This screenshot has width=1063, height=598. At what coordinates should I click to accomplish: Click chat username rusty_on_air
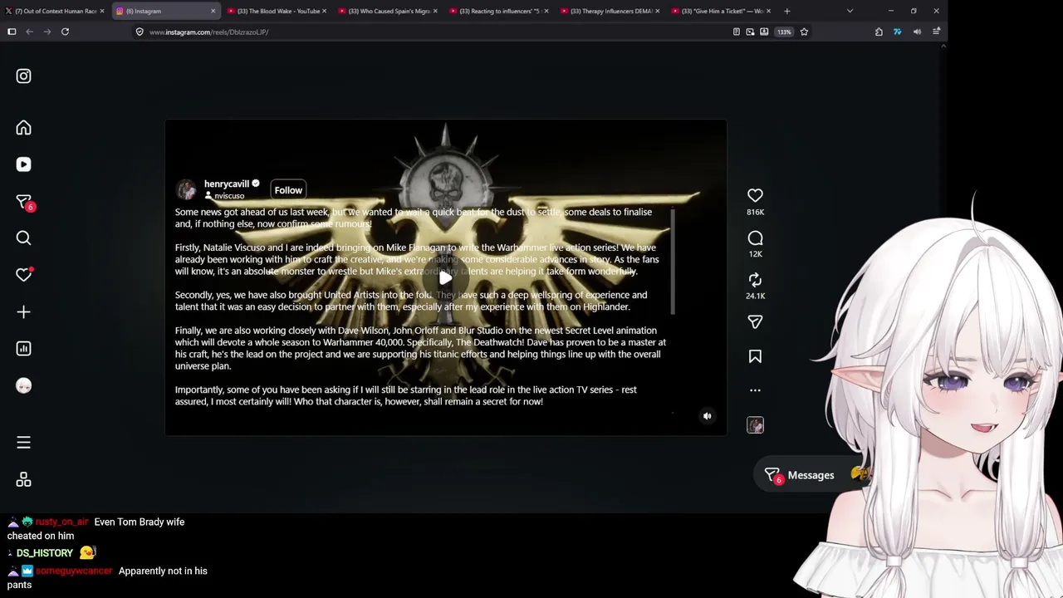pos(61,522)
